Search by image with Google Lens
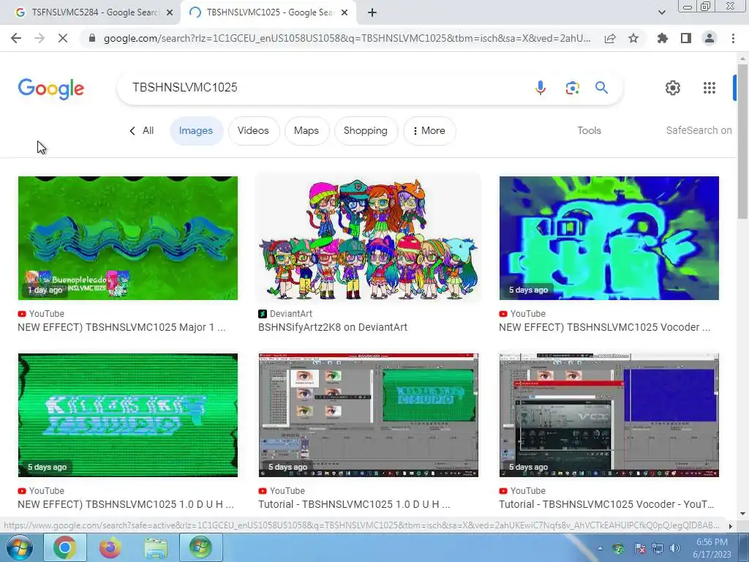Image resolution: width=749 pixels, height=562 pixels. click(x=572, y=88)
